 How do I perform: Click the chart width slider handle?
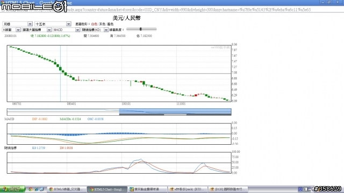141,29
